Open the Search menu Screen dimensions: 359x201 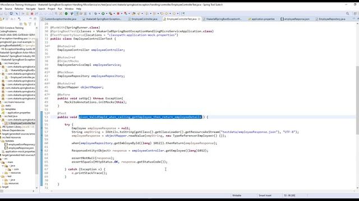click(x=42, y=9)
